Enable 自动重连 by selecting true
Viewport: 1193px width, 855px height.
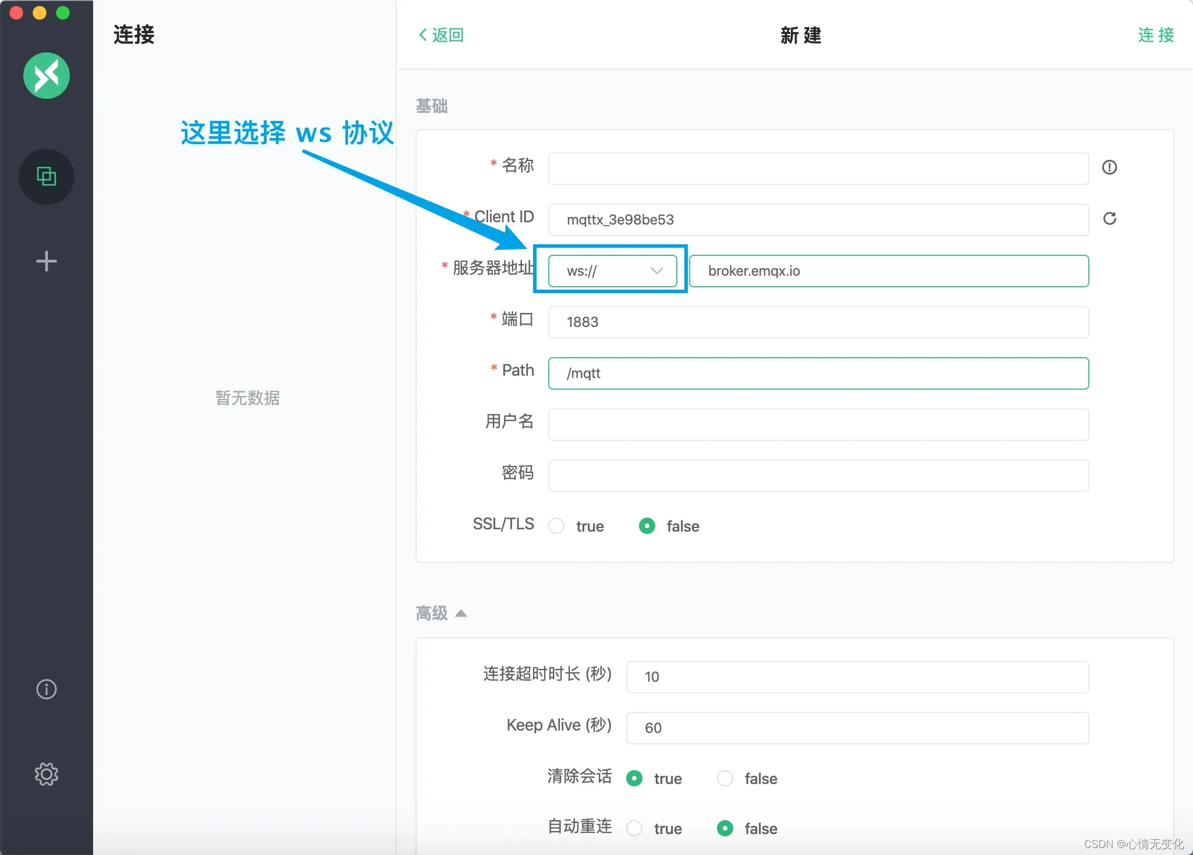tap(634, 828)
